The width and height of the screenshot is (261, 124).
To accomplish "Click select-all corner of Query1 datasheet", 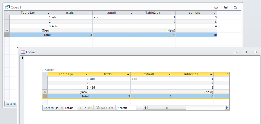I will 7,13.
